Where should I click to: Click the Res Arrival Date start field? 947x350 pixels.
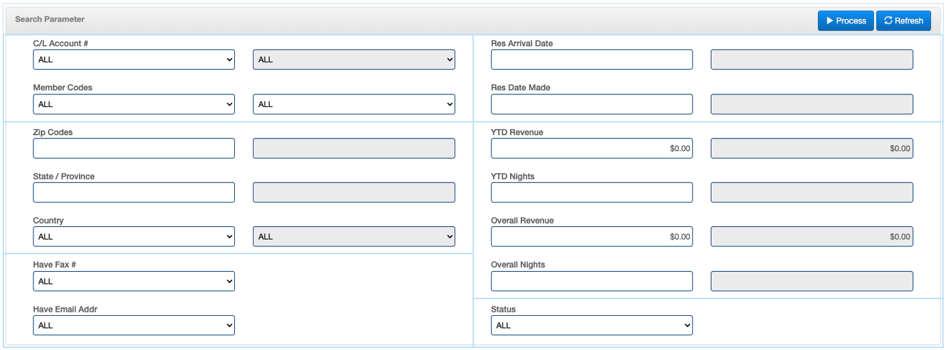coord(592,60)
